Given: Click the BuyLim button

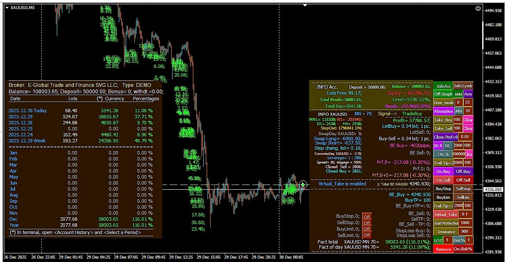Looking at the screenshot, I should coord(443,197).
